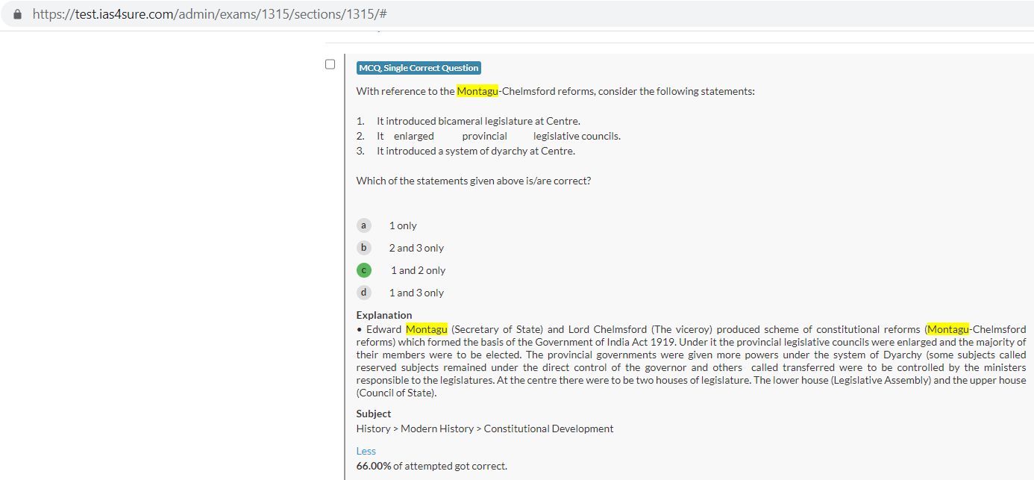The image size is (1034, 480).
Task: Click the green option 'c' circle
Action: (x=363, y=270)
